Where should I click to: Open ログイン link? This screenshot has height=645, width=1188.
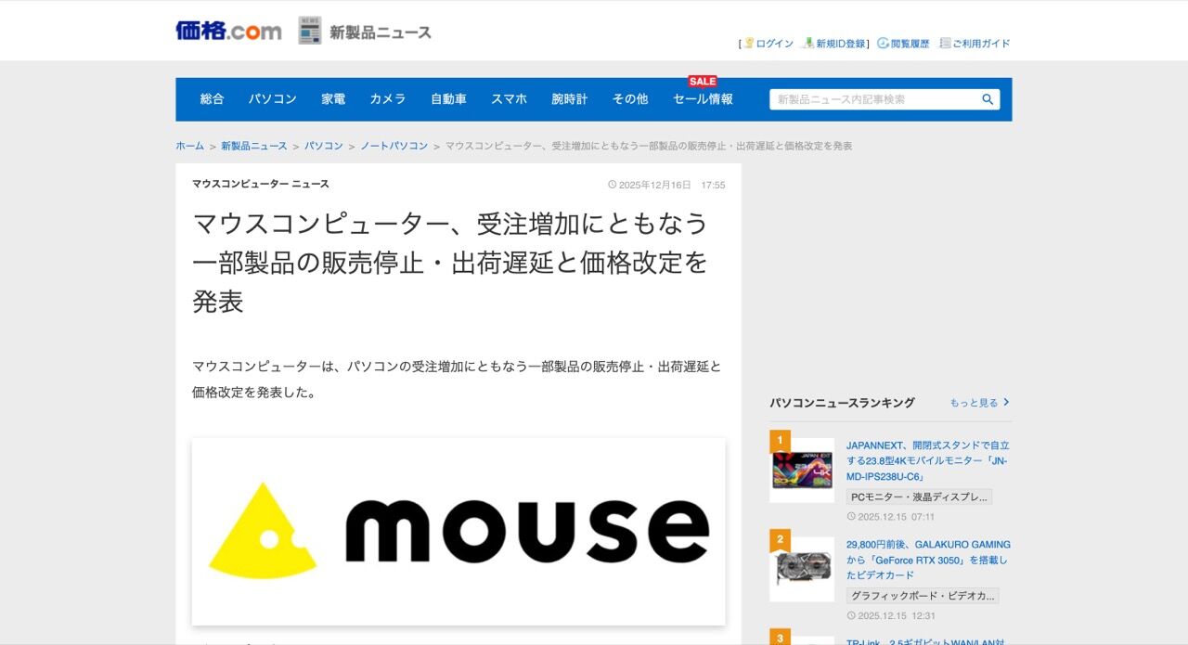point(774,44)
